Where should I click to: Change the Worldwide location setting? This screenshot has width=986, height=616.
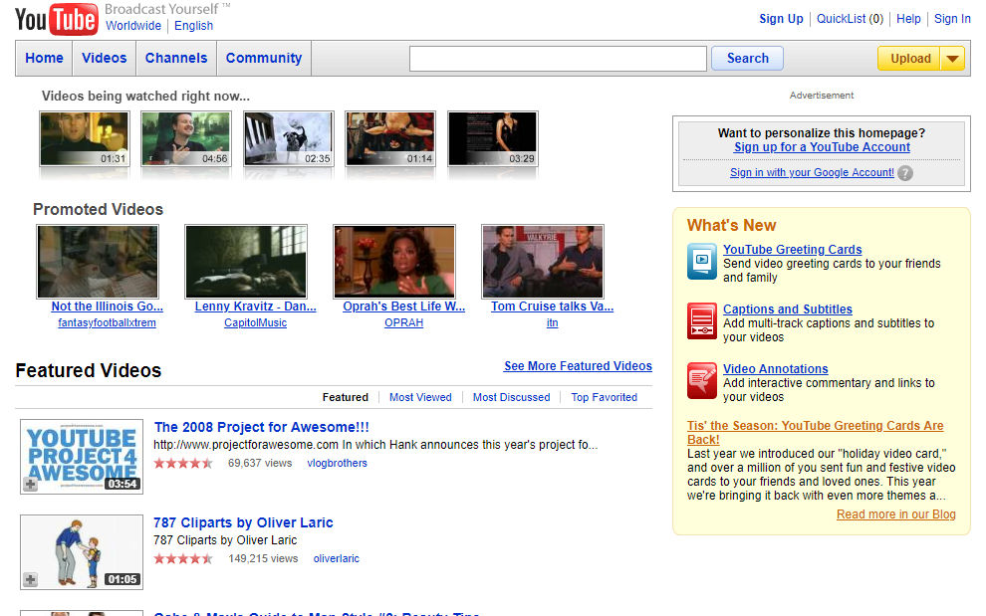point(133,26)
